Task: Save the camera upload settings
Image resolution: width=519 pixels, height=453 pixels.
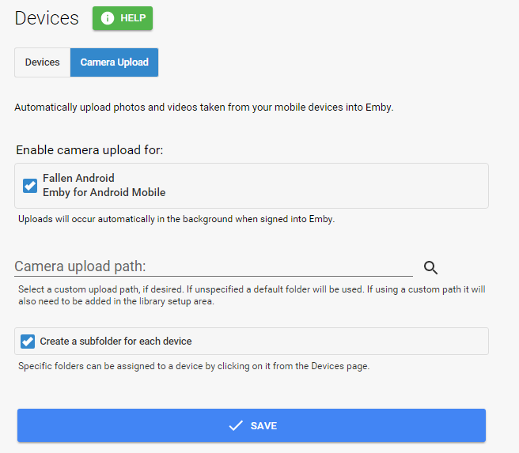Action: pyautogui.click(x=252, y=425)
